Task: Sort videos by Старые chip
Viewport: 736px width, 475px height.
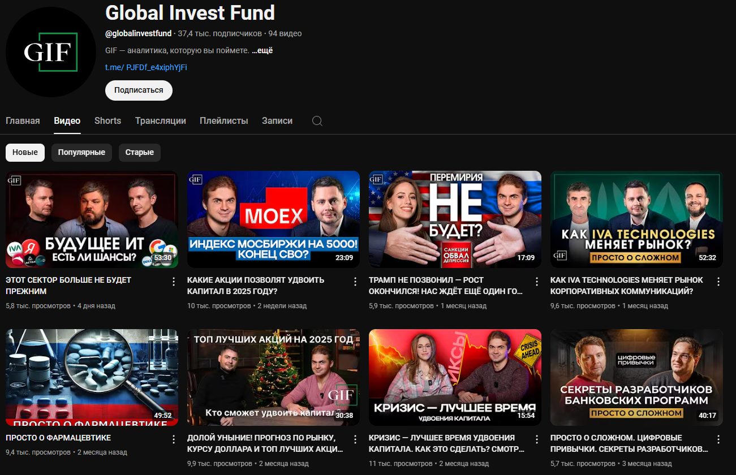Action: [x=140, y=153]
